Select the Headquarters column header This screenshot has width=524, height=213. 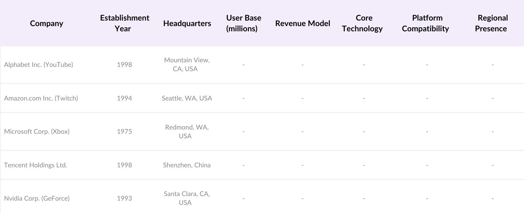[x=187, y=23]
